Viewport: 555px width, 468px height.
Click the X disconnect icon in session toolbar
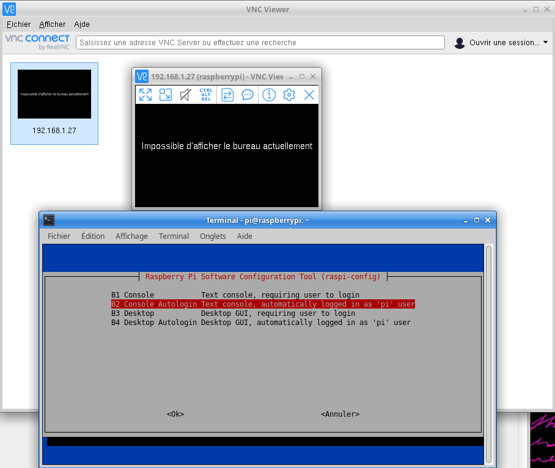click(309, 95)
